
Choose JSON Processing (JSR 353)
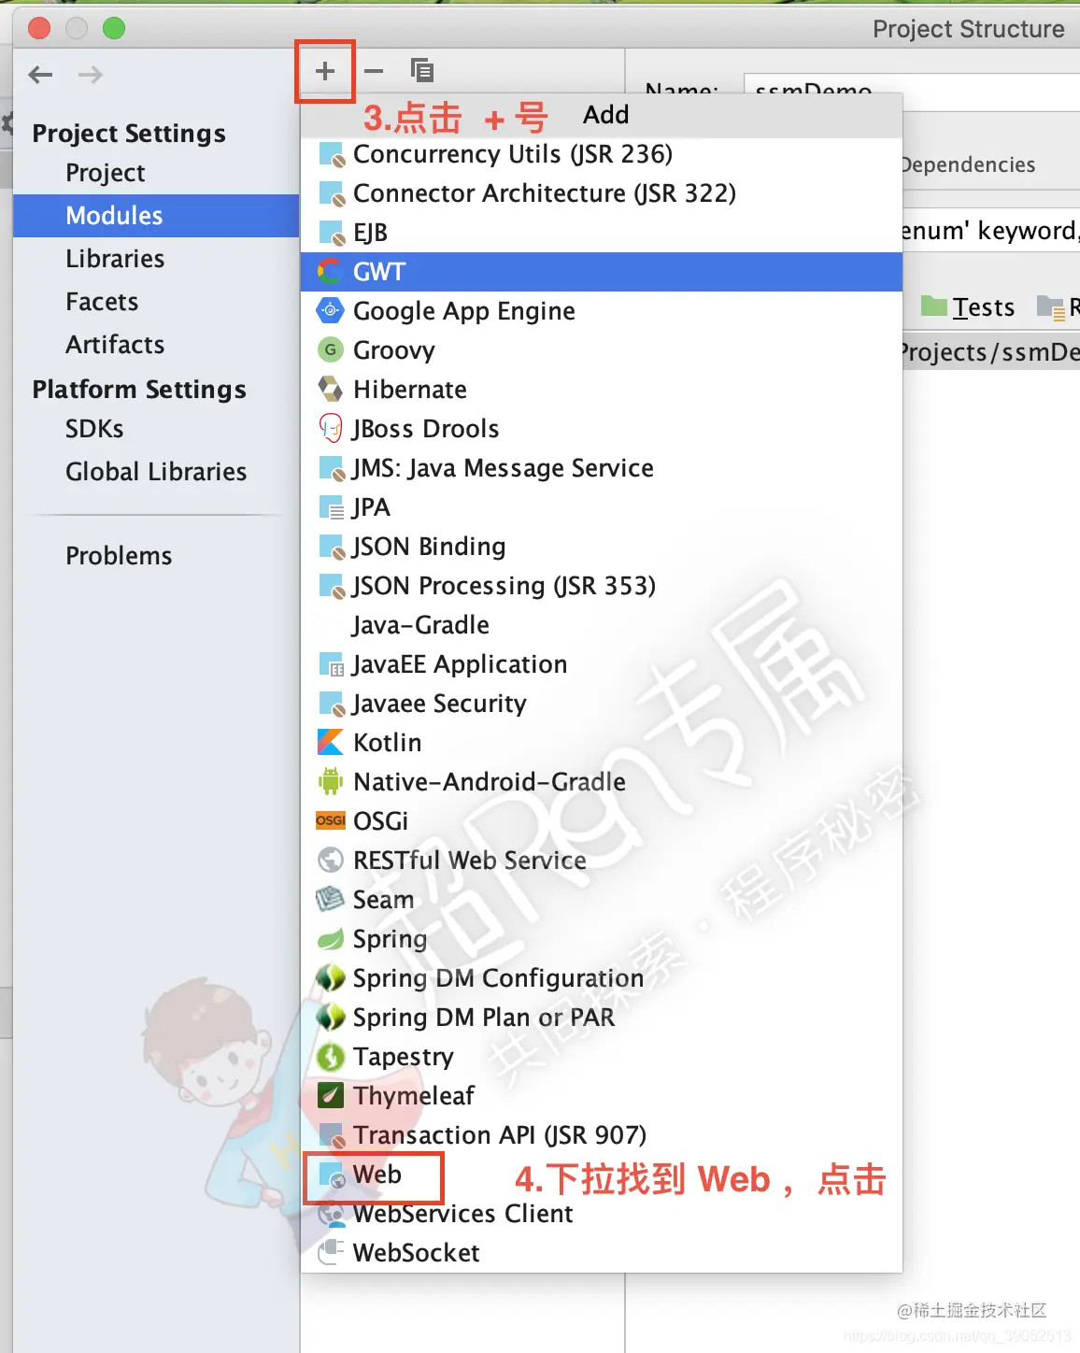pyautogui.click(x=602, y=586)
